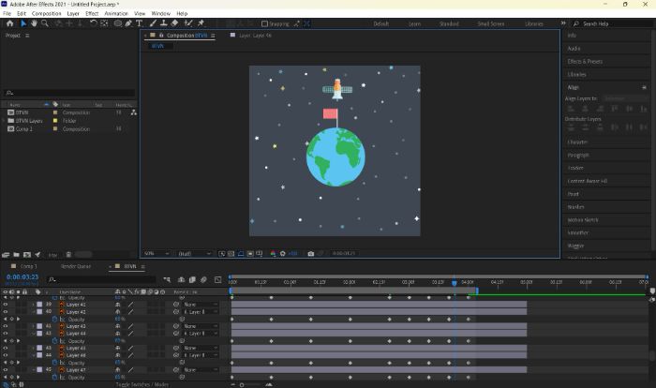
Task: Open the parent dropdown for Layer 41
Action: point(201,305)
